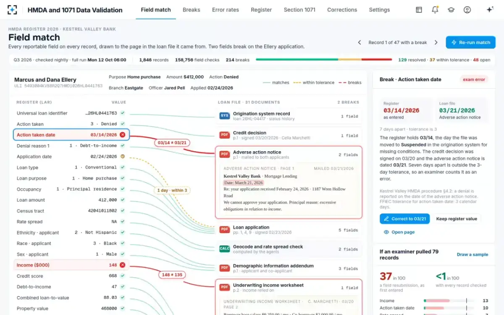
Task: Click the Denial reason 1 row
Action: coord(71,146)
